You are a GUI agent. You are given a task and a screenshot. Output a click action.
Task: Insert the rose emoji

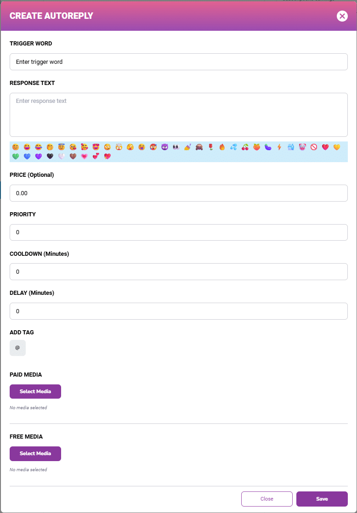[211, 147]
